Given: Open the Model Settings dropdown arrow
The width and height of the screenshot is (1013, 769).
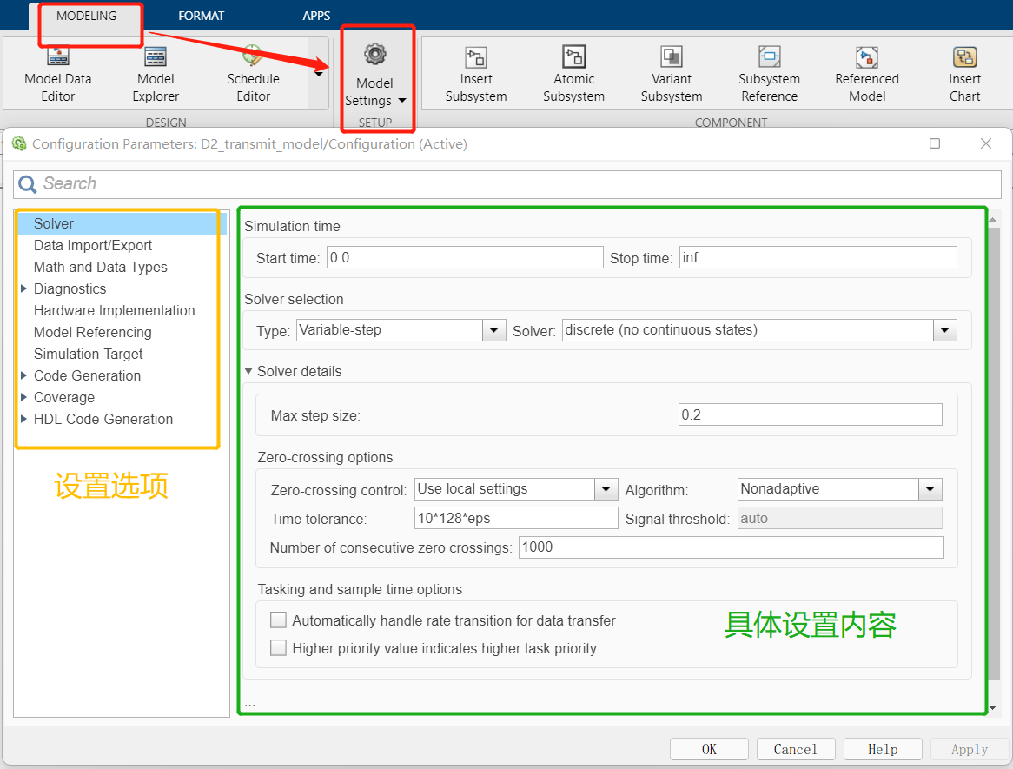Looking at the screenshot, I should (x=402, y=100).
